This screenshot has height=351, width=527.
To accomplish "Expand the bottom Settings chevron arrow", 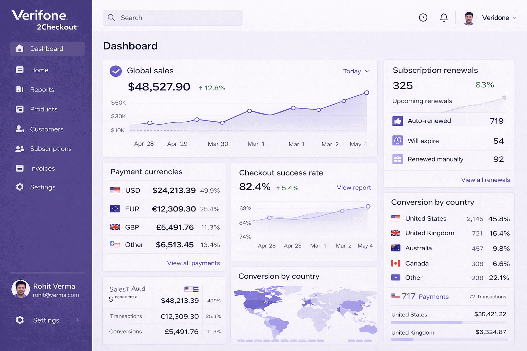I will pyautogui.click(x=78, y=320).
